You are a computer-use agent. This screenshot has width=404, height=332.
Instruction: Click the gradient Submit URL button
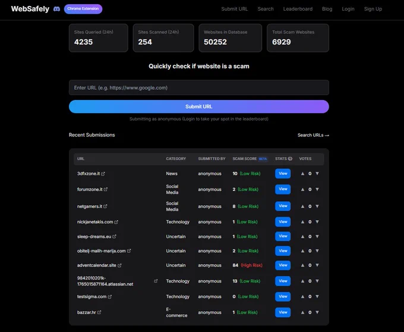[198, 107]
